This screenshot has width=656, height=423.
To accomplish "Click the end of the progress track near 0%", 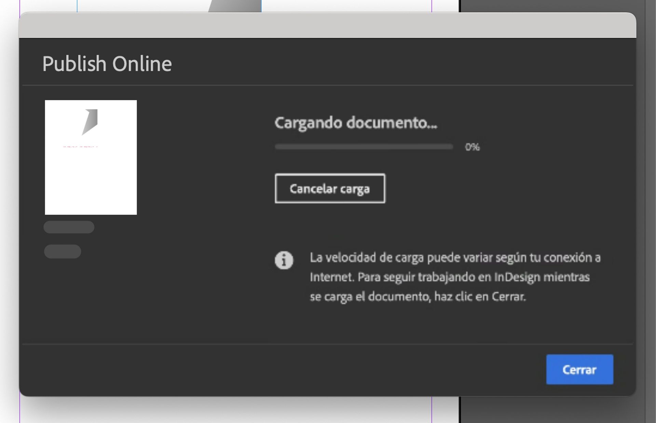I will pos(451,146).
